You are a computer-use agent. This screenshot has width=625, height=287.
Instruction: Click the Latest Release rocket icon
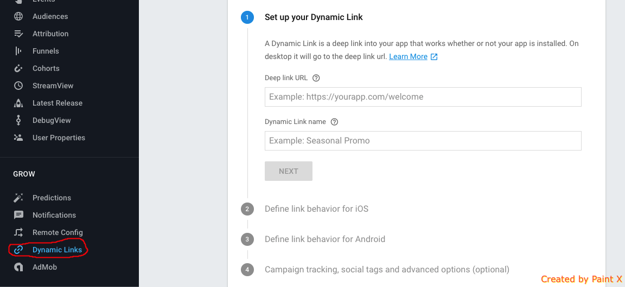[x=18, y=103]
